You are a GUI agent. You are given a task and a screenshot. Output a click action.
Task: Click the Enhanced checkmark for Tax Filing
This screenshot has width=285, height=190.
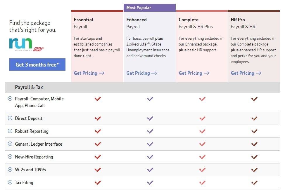tap(150, 182)
